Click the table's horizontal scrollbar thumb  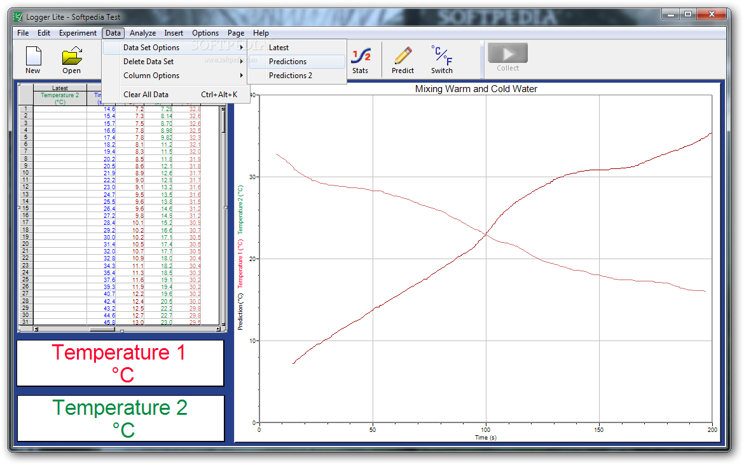point(102,329)
